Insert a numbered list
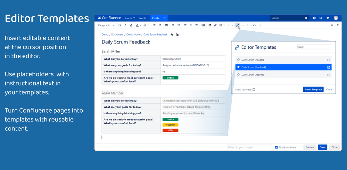This screenshot has height=170, width=347. pyautogui.click(x=160, y=25)
